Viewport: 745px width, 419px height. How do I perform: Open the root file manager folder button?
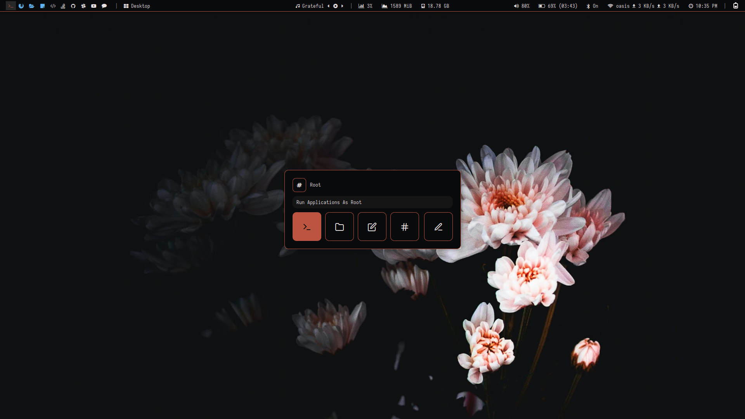(339, 227)
